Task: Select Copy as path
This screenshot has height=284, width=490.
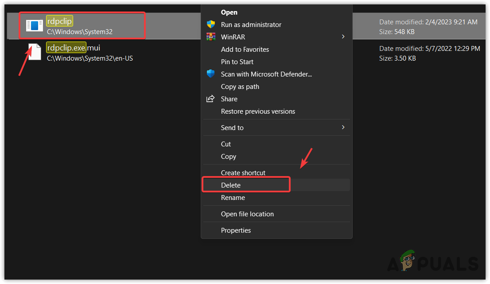Action: coord(240,86)
